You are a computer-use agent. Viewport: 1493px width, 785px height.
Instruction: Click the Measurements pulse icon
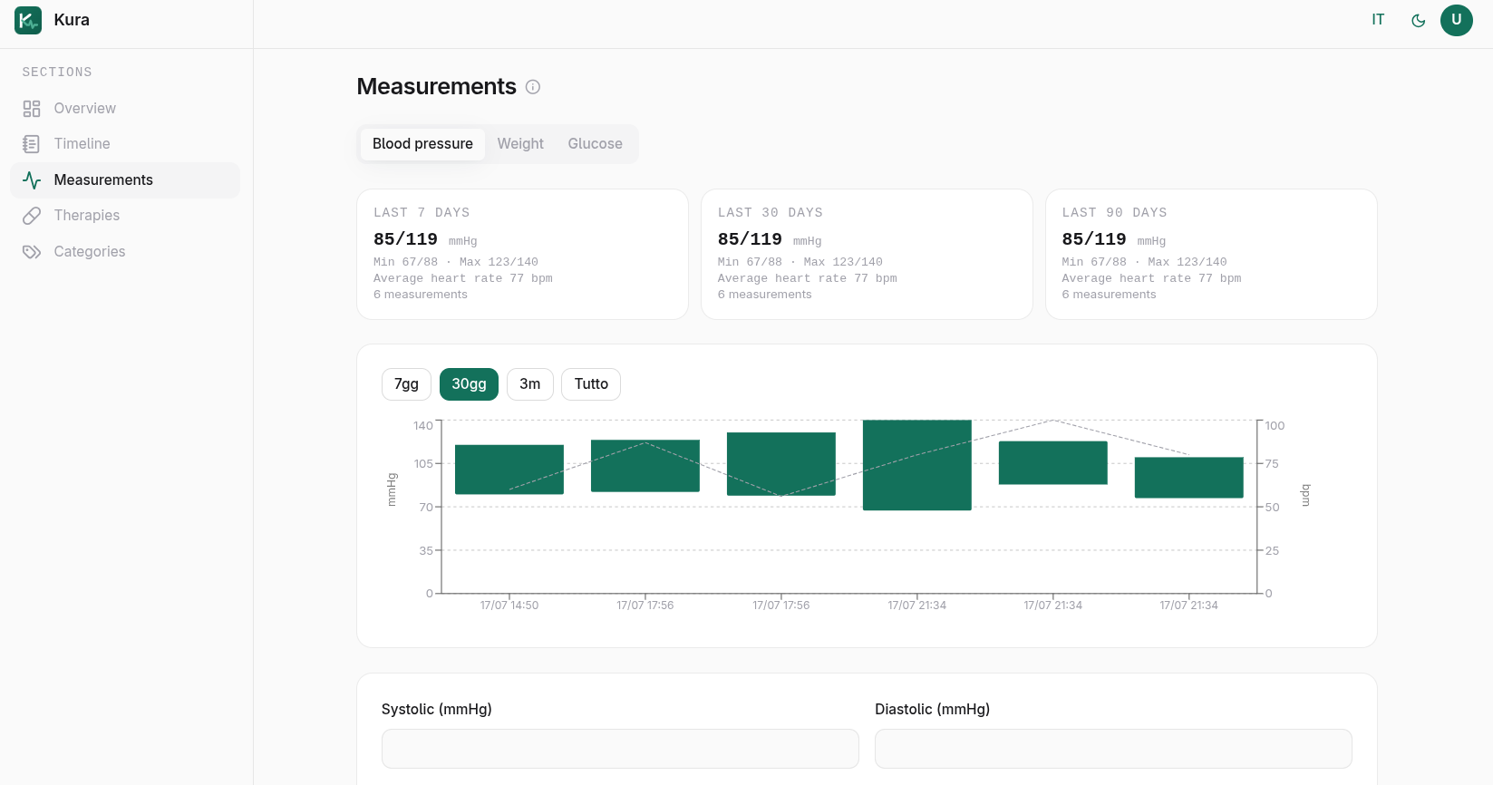(x=32, y=180)
